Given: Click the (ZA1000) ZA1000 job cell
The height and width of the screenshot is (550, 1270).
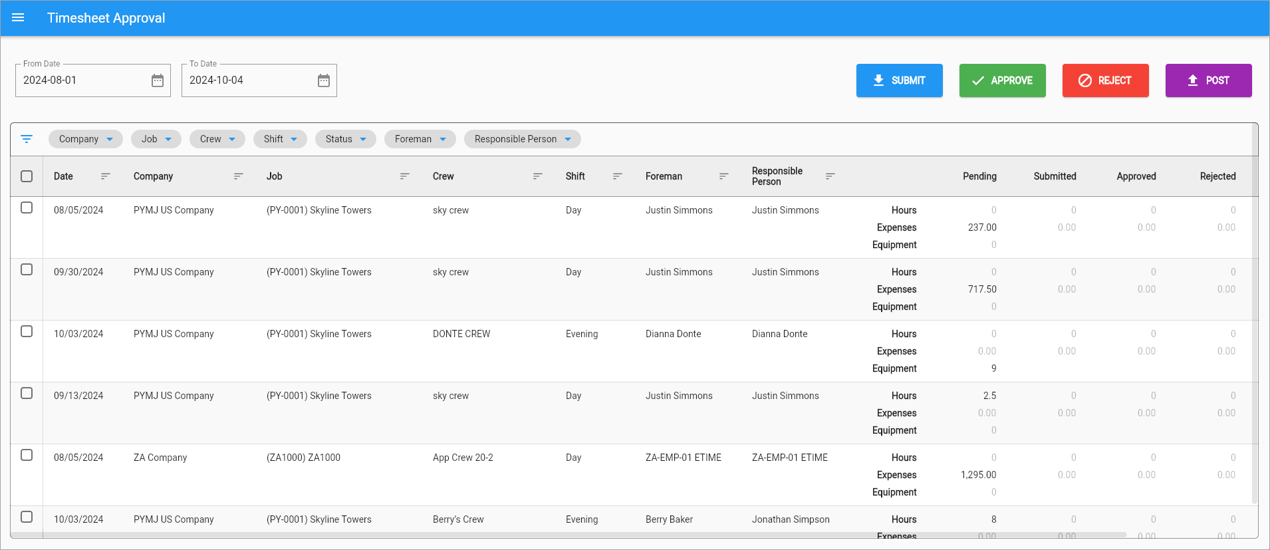Looking at the screenshot, I should [303, 458].
